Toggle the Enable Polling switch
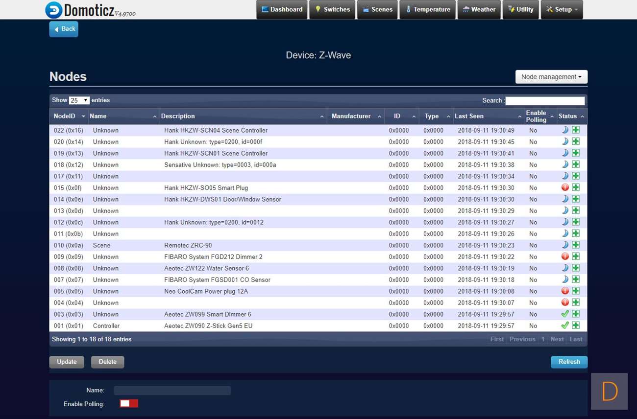This screenshot has width=637, height=419. pos(129,403)
